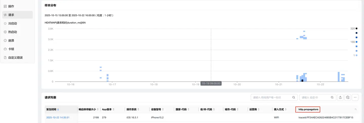This screenshot has height=123, width=364.
Task: Click magnifier icon in http.propagators column
Action: coord(356,109)
